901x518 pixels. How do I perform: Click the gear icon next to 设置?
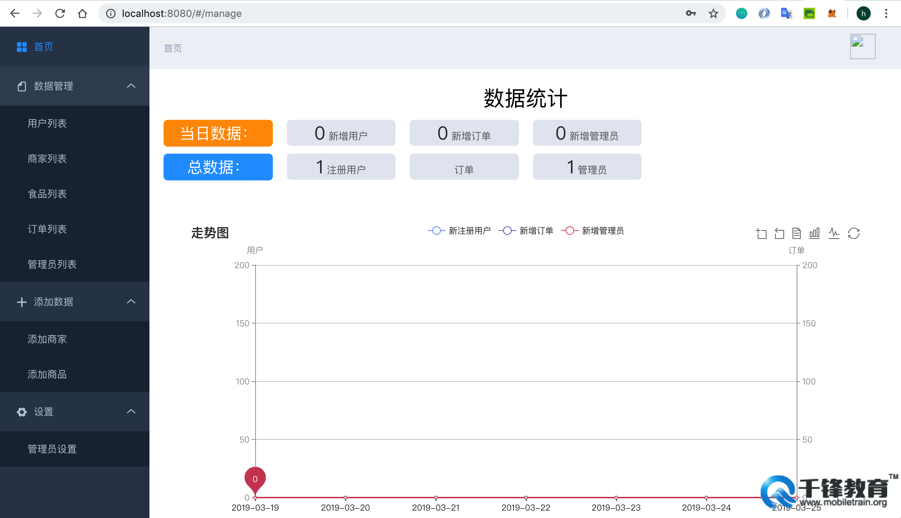click(22, 412)
